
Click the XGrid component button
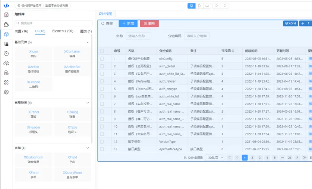290,23
